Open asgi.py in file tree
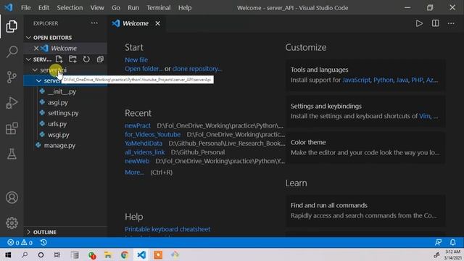 pos(58,102)
